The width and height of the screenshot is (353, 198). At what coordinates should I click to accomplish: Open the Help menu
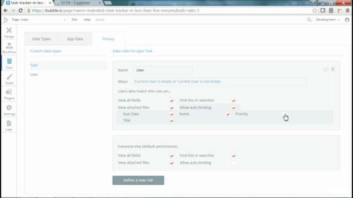87,20
